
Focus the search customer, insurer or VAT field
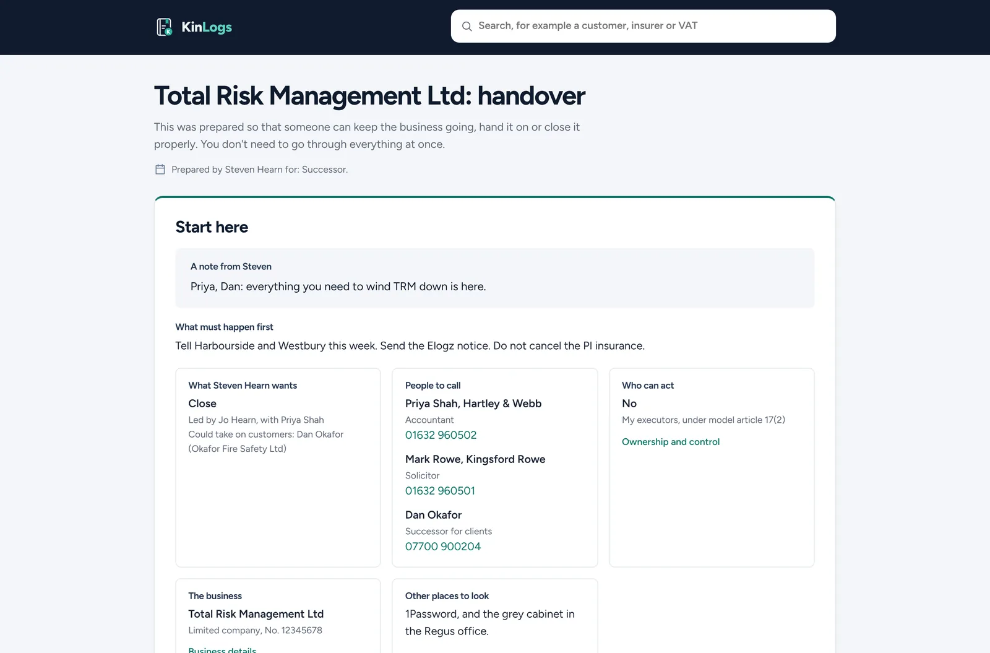pyautogui.click(x=643, y=26)
